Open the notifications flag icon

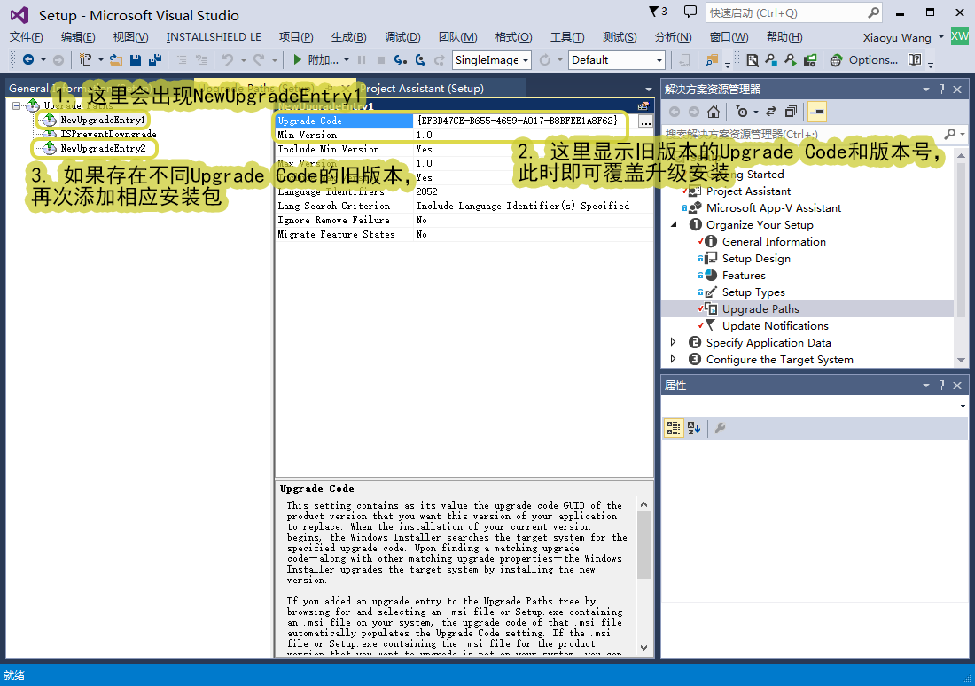pyautogui.click(x=654, y=12)
